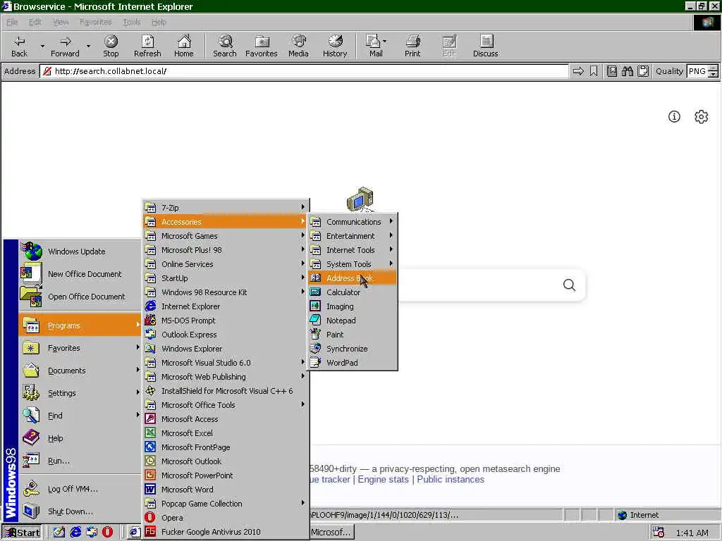This screenshot has height=541, width=722.
Task: Open WordPad from Accessories menu
Action: point(353,363)
